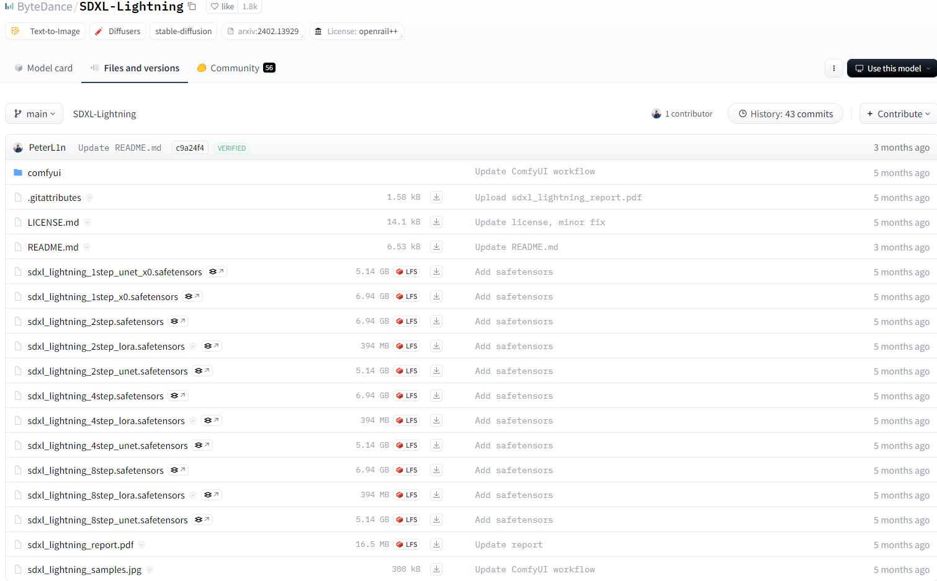
Task: Click LFS badge for sdxl_lightning_2step.safetensors
Action: tap(407, 321)
